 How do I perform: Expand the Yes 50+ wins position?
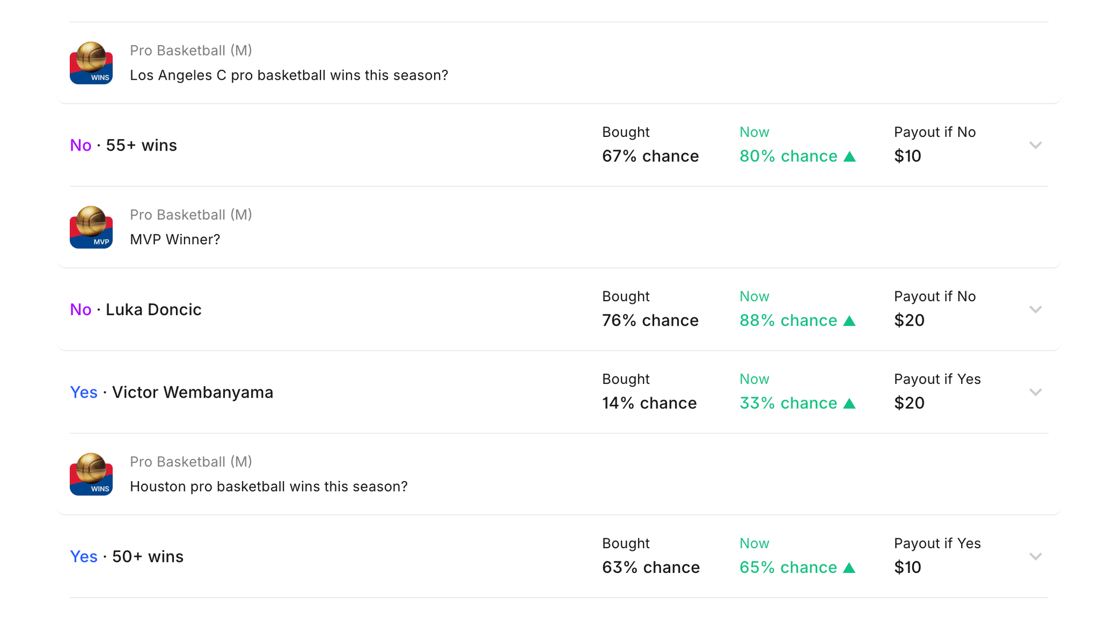coord(1035,556)
